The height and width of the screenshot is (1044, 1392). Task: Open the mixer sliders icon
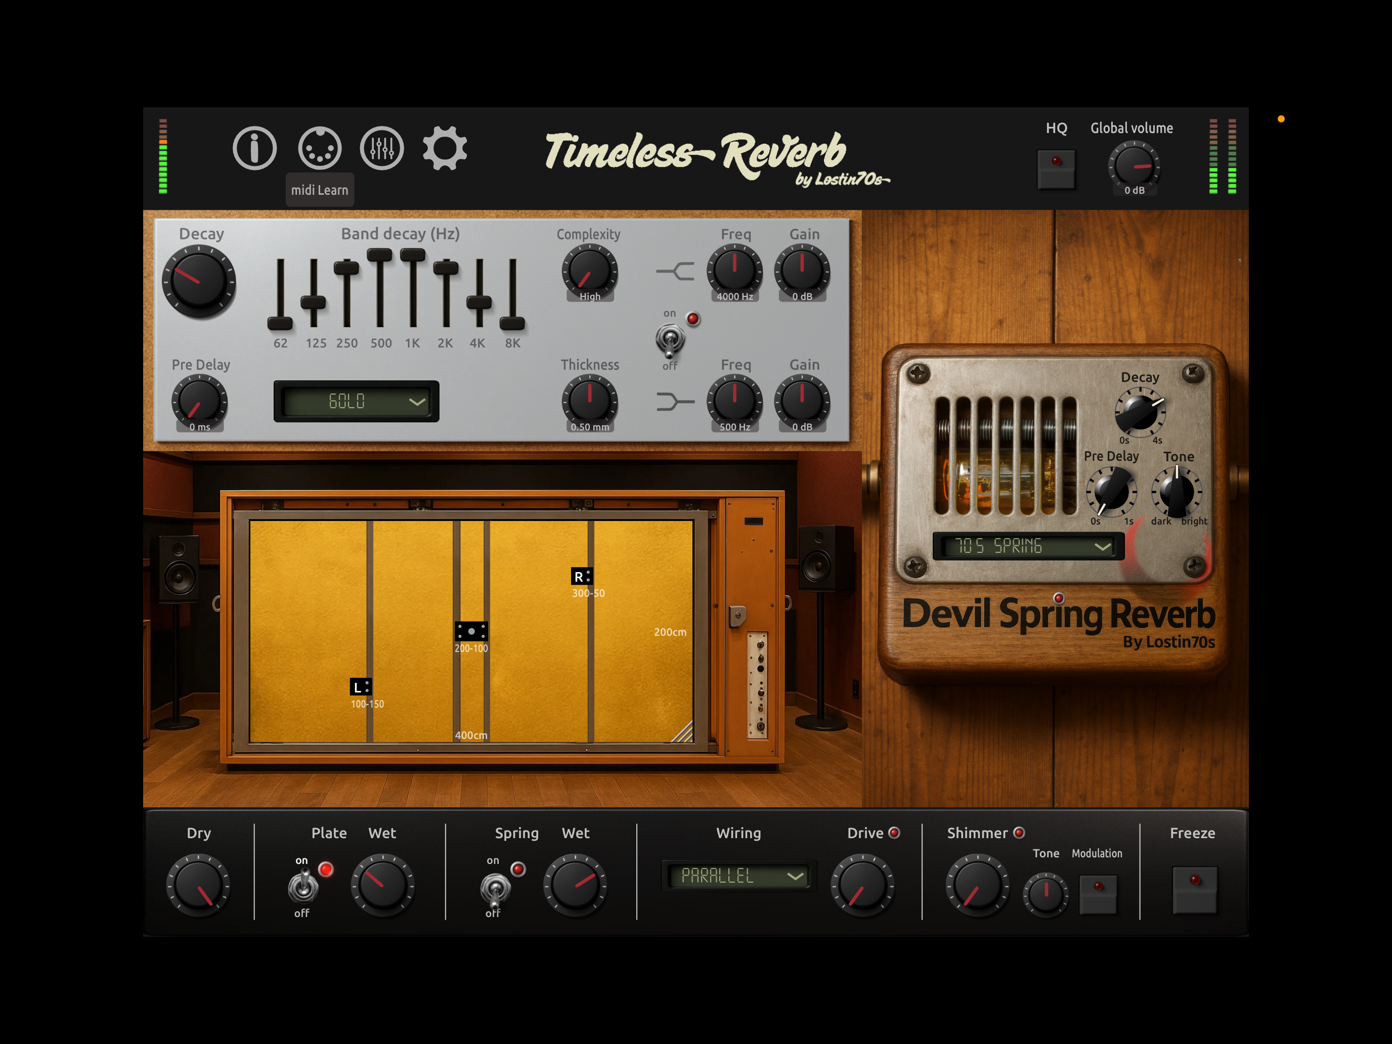[381, 149]
